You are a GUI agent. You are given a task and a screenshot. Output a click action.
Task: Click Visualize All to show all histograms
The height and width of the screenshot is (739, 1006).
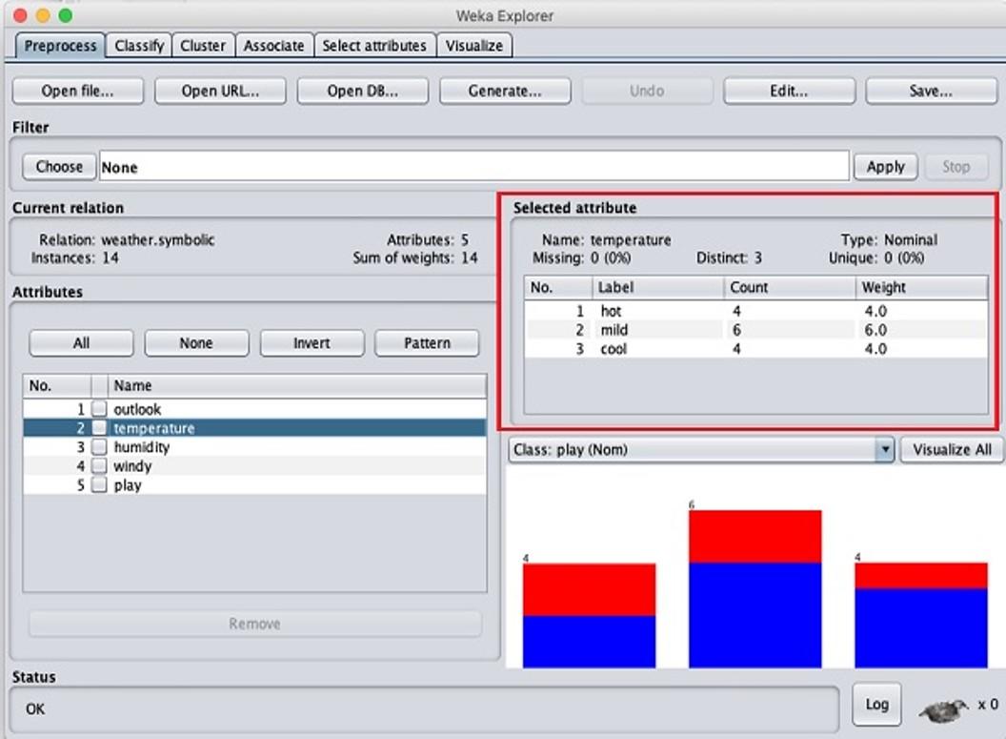(951, 449)
